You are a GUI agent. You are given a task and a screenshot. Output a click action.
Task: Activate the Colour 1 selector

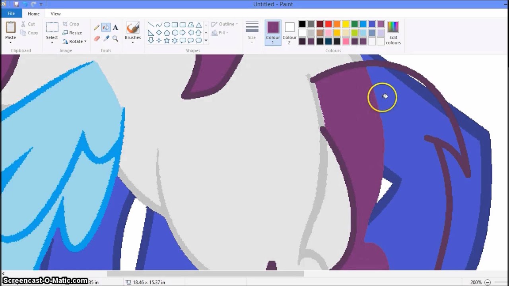pos(273,32)
